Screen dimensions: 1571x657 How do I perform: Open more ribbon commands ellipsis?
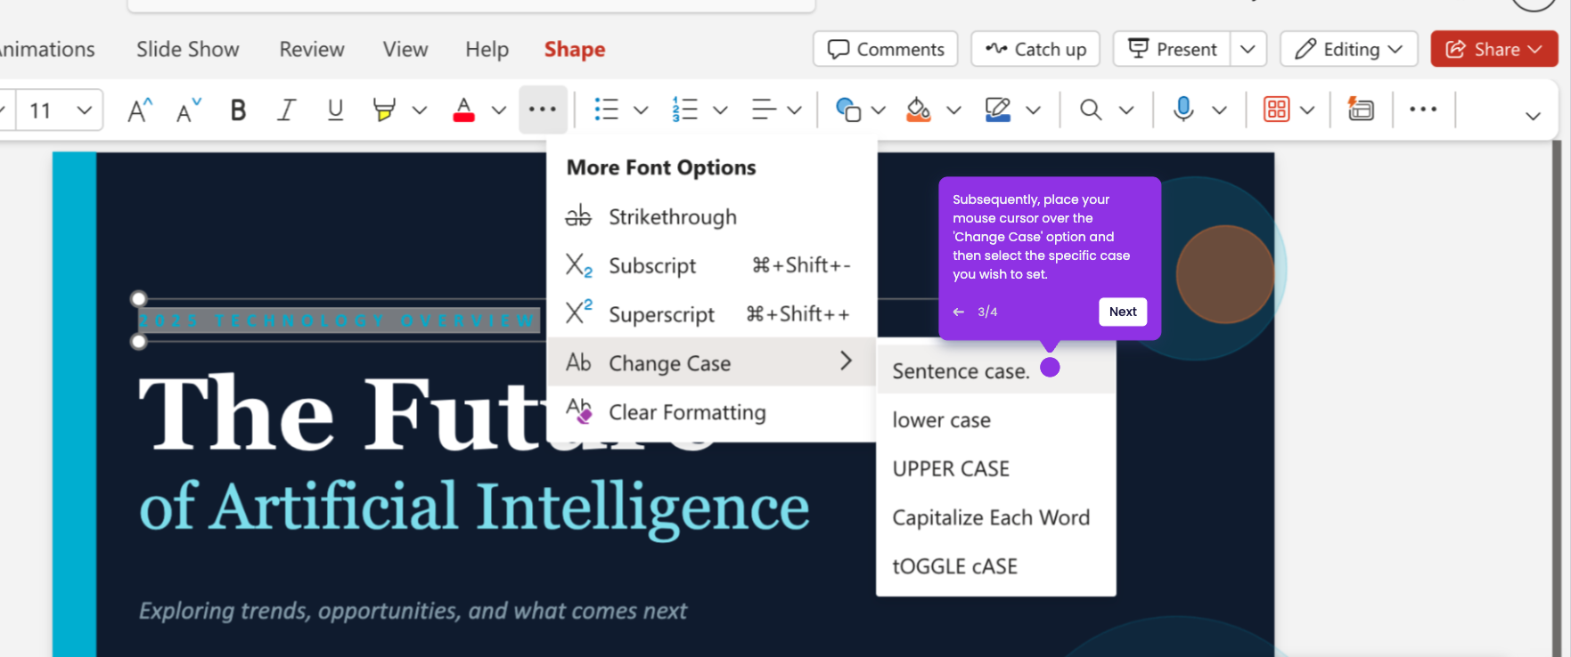point(1423,109)
